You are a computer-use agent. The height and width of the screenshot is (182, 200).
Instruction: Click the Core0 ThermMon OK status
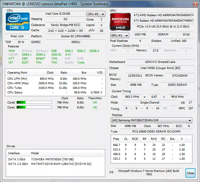[x=95, y=102]
